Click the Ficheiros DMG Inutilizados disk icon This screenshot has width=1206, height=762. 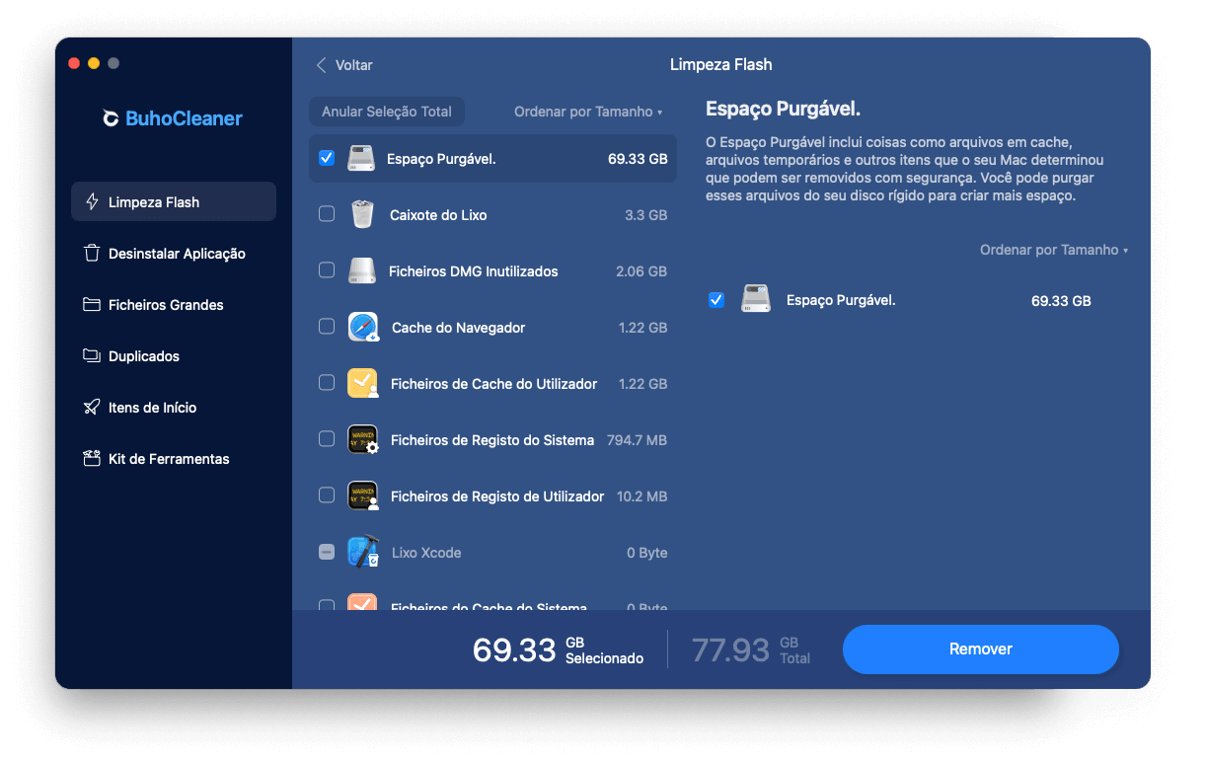point(362,271)
